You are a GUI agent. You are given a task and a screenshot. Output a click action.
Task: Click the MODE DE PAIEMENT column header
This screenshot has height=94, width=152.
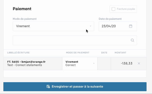pyautogui.click(x=78, y=53)
